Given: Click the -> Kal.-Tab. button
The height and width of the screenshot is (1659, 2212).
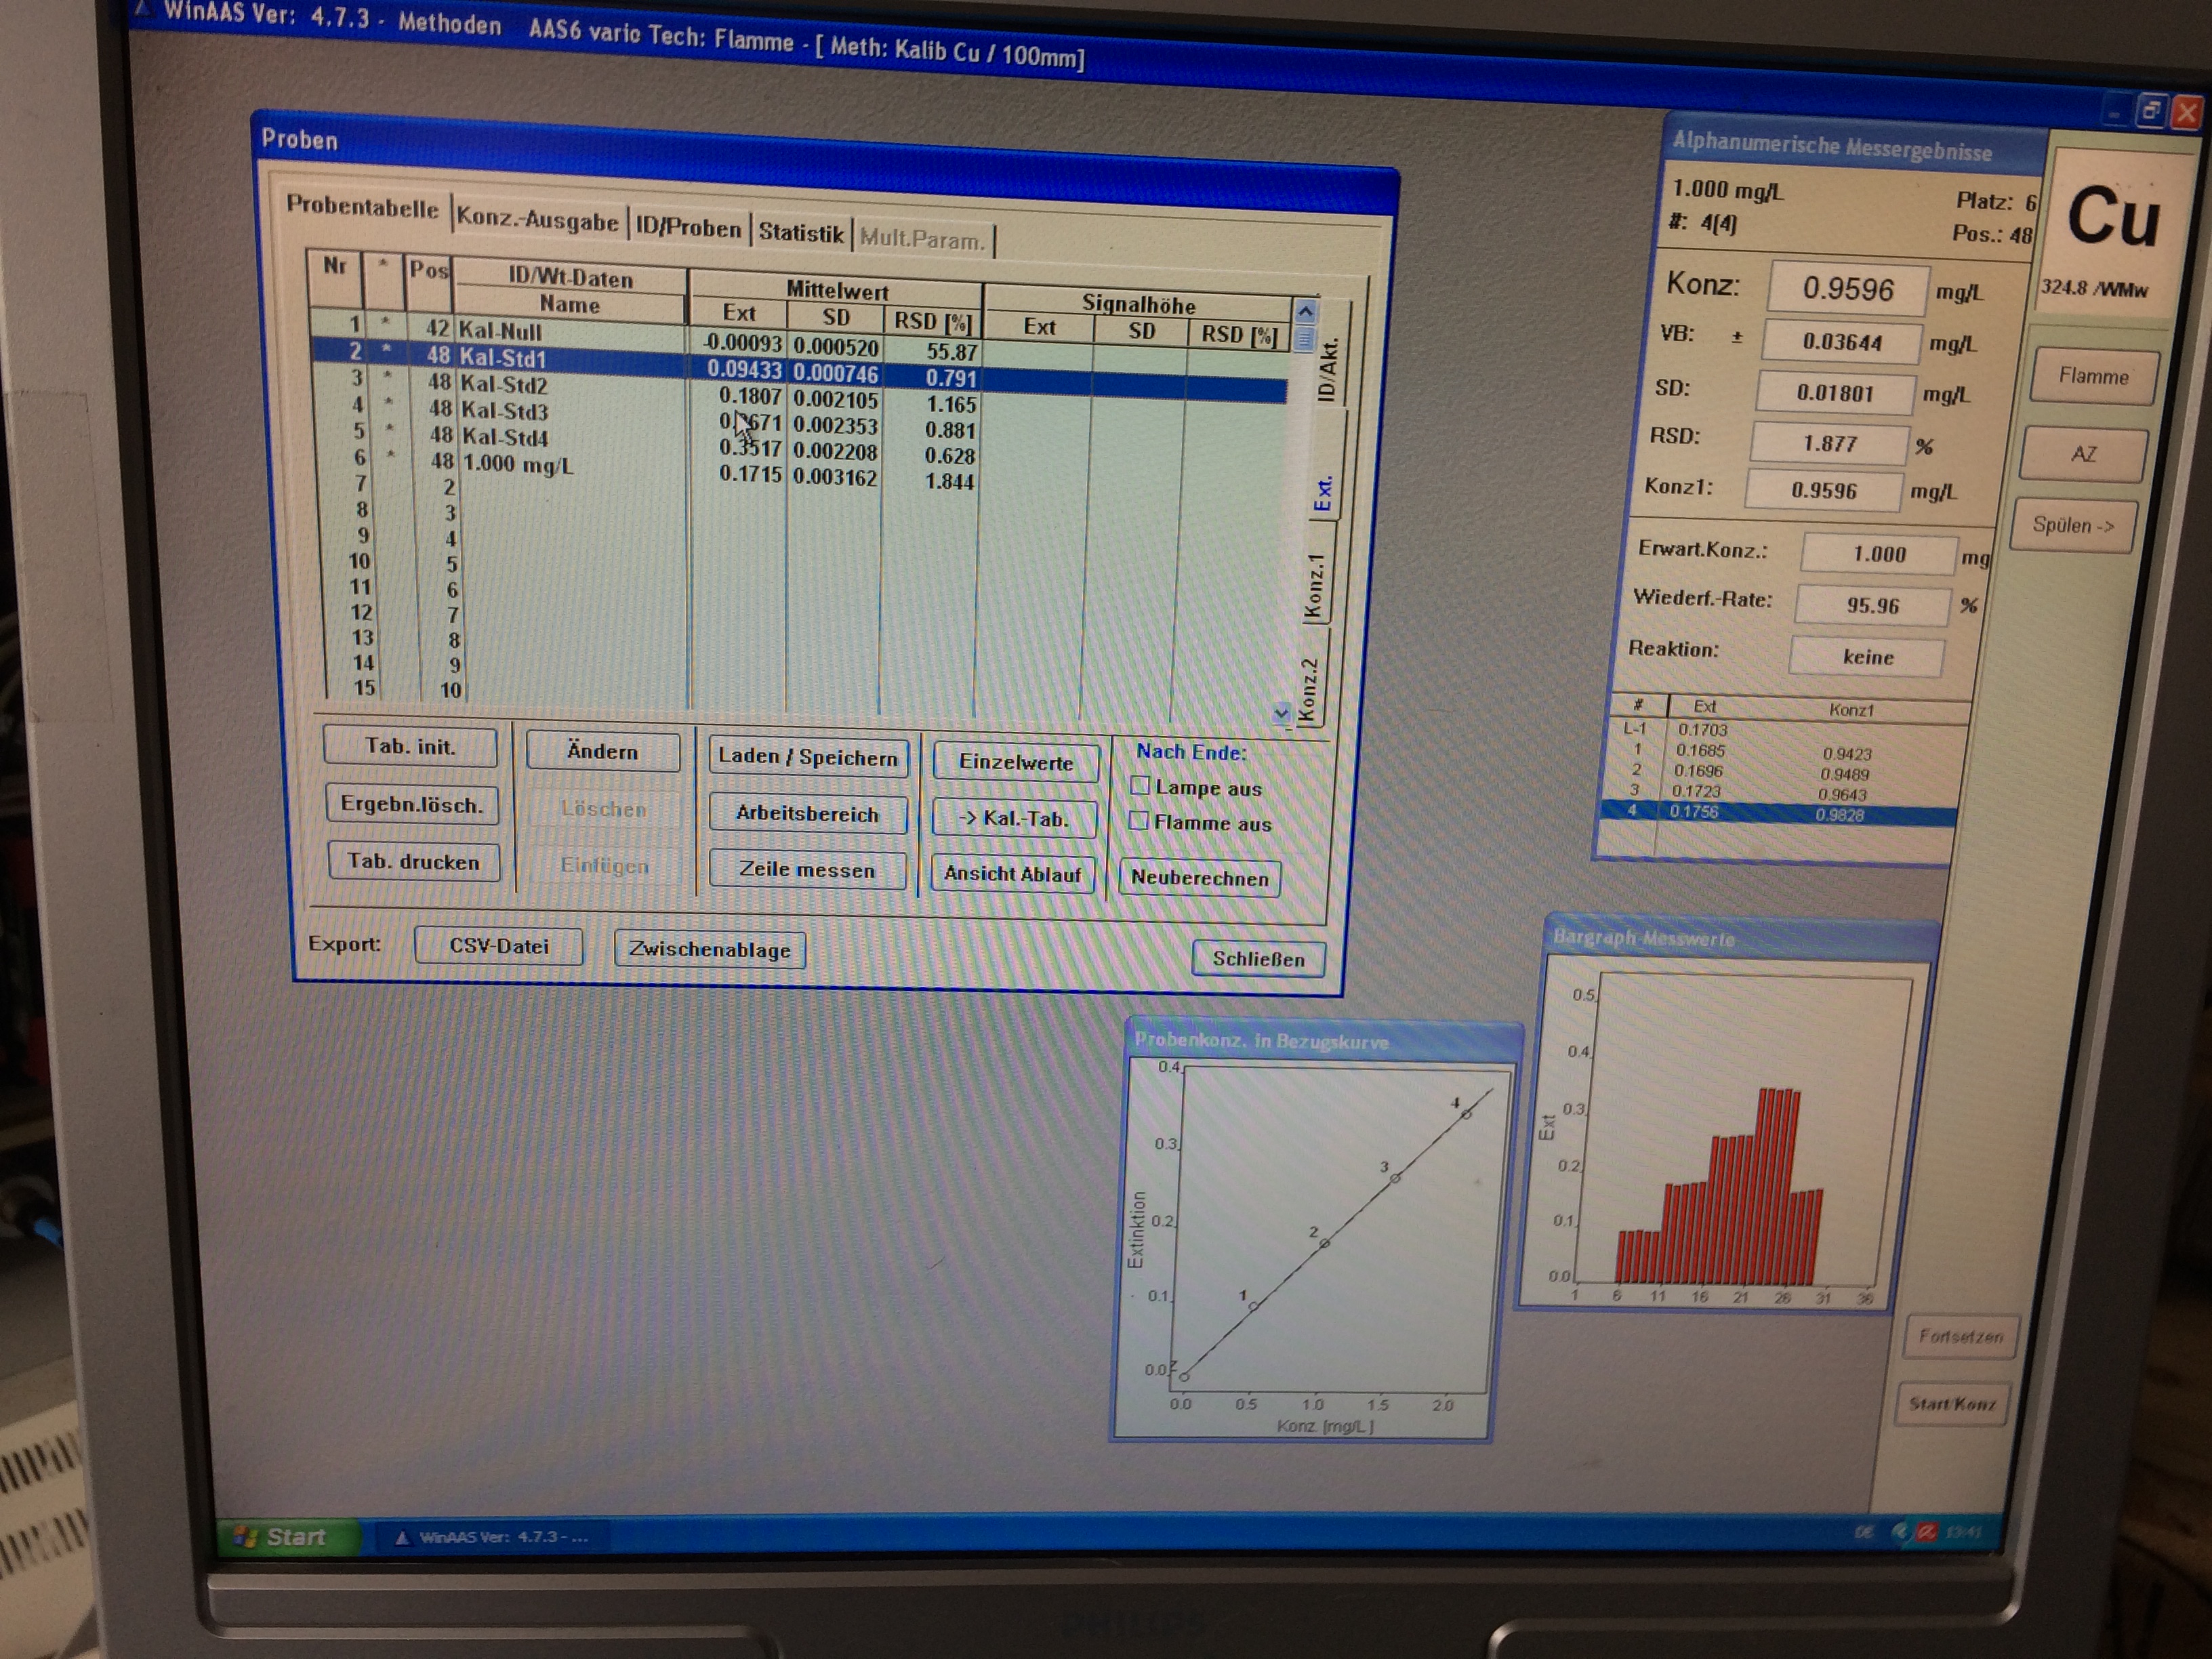Looking at the screenshot, I should [x=1014, y=818].
